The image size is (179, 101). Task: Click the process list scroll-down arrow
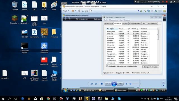158,63
